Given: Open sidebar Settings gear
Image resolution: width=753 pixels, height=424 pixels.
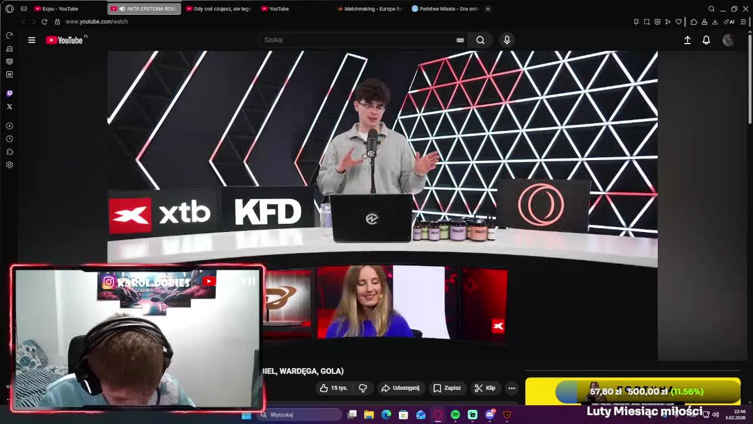Looking at the screenshot, I should pos(9,165).
